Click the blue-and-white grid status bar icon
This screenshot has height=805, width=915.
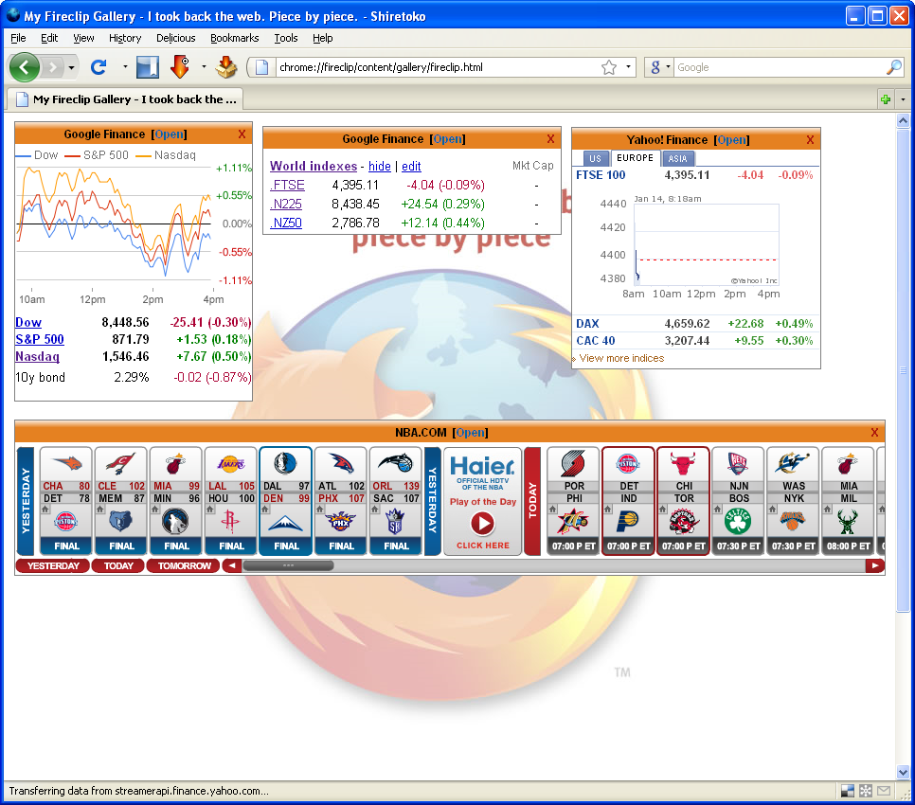point(848,791)
